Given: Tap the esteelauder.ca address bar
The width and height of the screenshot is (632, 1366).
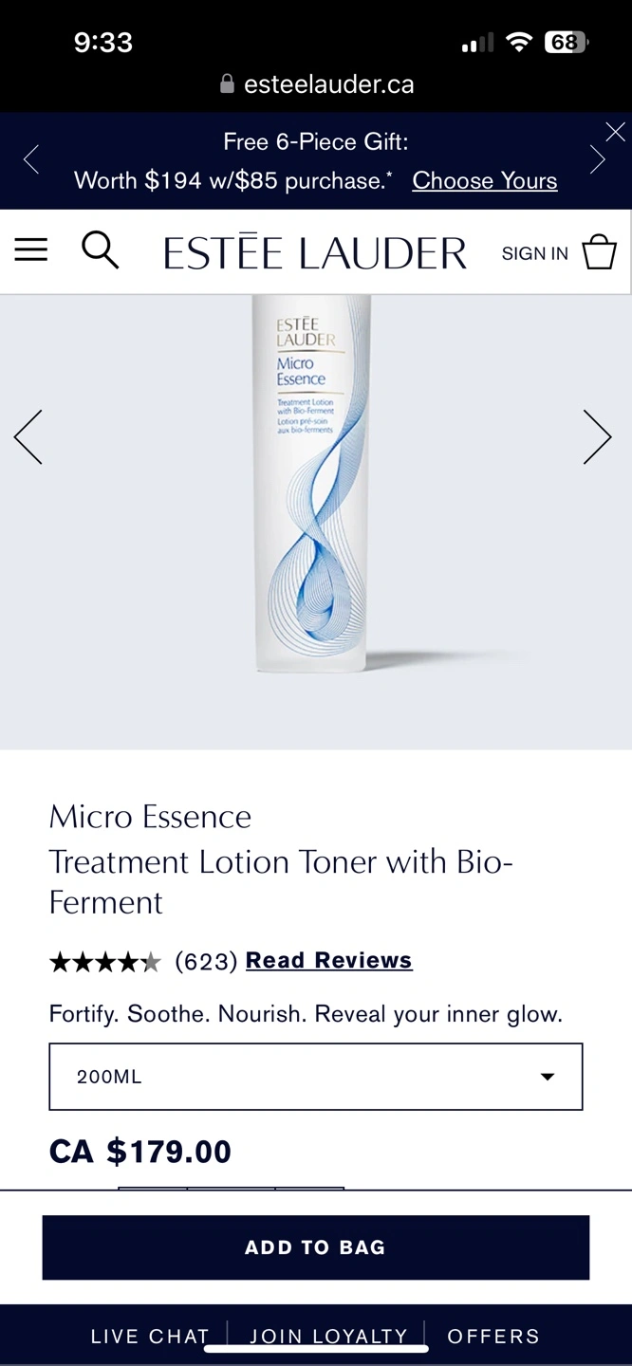Looking at the screenshot, I should (x=317, y=84).
